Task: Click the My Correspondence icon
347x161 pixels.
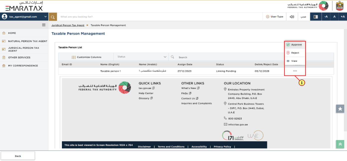Action: [3, 66]
